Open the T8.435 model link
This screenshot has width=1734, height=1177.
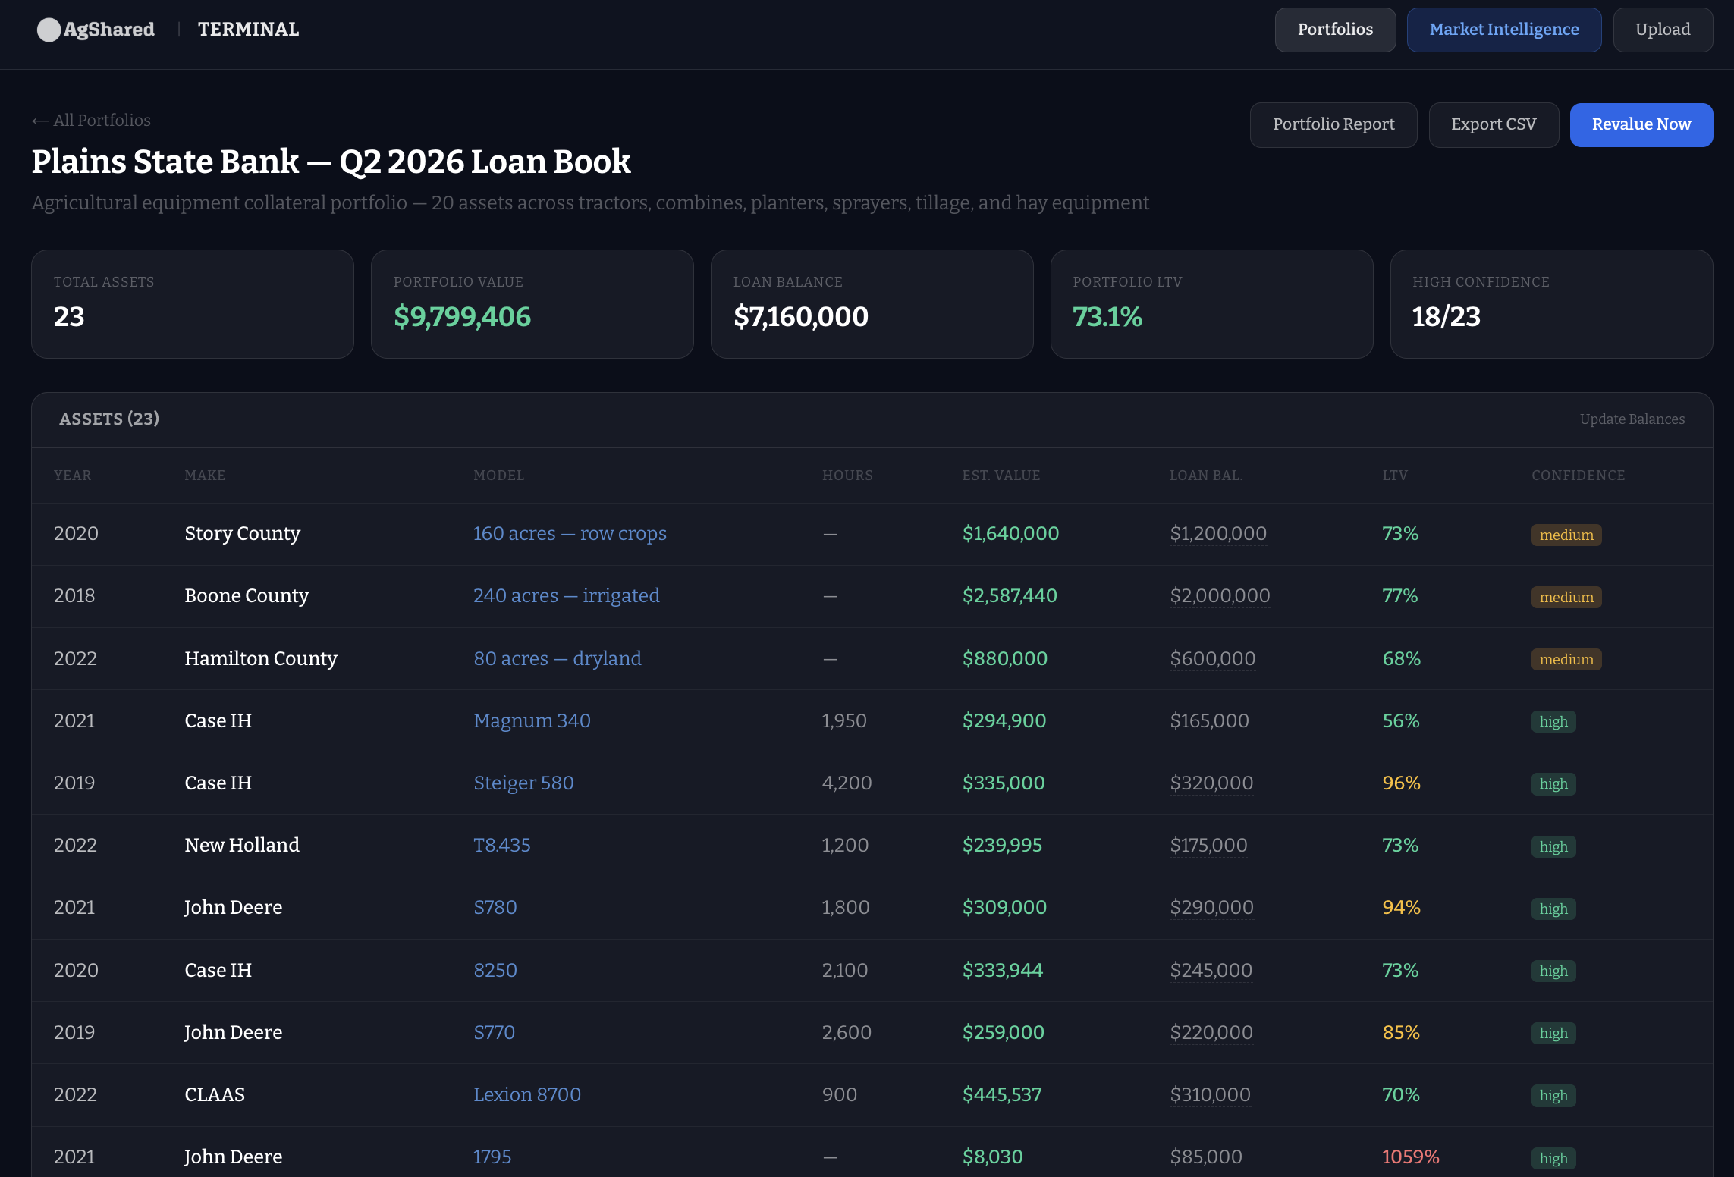click(x=502, y=845)
